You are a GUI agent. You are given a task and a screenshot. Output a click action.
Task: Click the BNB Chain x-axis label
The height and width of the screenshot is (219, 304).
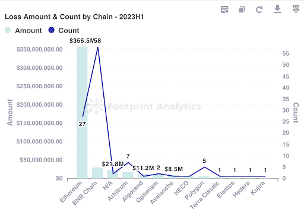[85, 193]
